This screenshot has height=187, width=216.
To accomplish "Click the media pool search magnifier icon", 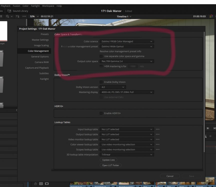I will click(x=7, y=16).
